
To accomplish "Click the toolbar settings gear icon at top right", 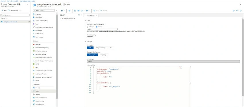I will pyautogui.click(x=234, y=11).
